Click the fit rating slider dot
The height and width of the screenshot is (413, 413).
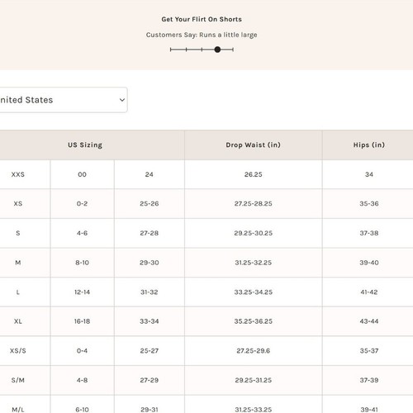(217, 50)
